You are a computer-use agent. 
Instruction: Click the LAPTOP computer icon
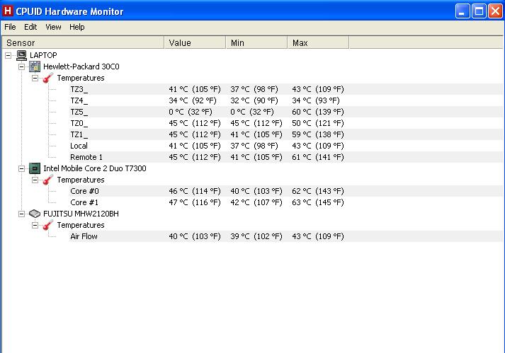click(x=21, y=55)
